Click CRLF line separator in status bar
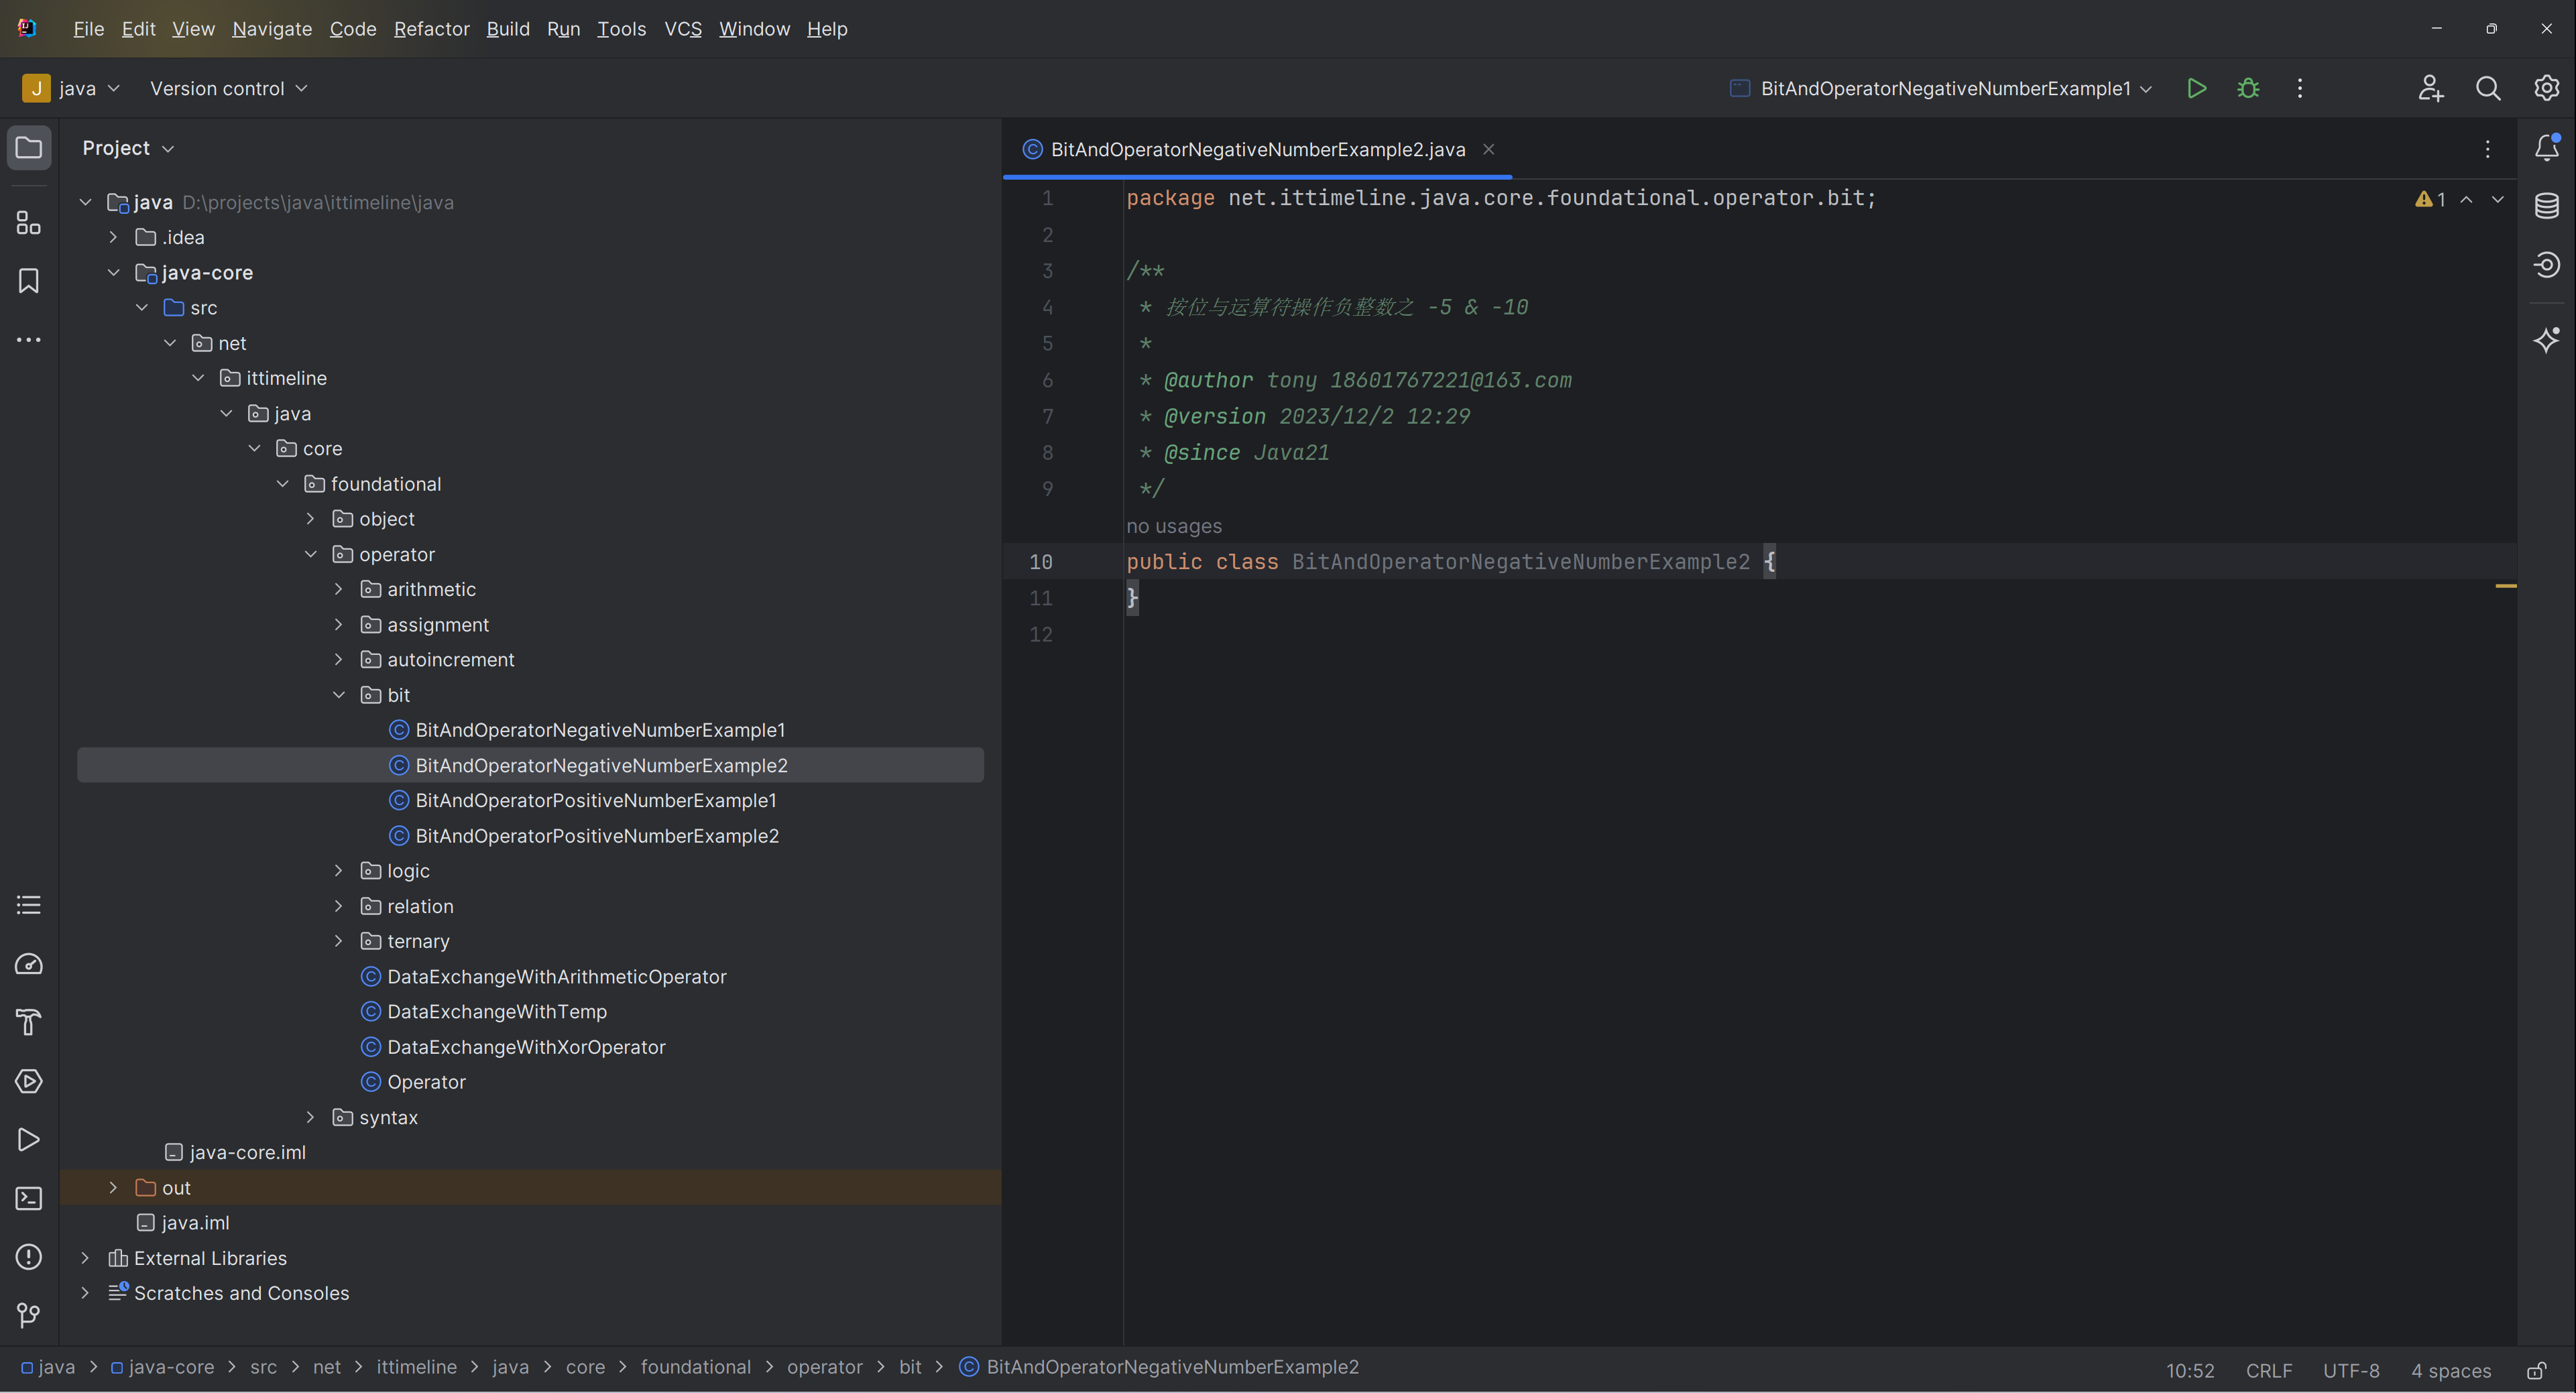 tap(2269, 1370)
